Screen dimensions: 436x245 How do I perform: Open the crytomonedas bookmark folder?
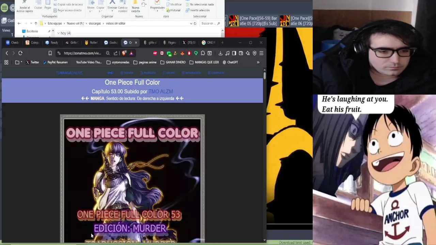pos(118,62)
